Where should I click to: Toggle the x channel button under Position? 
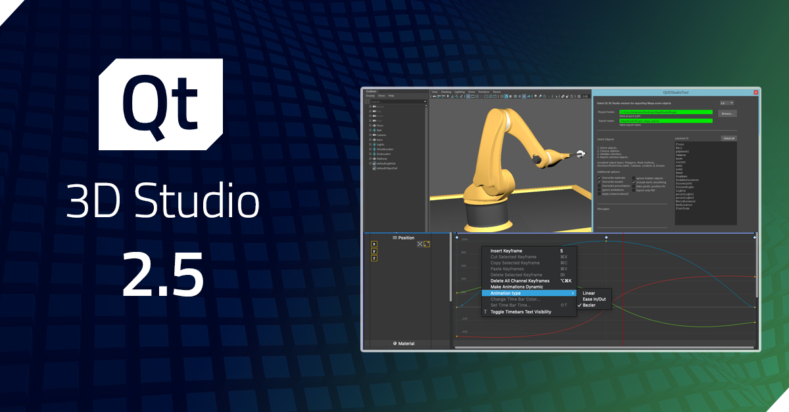tap(374, 244)
